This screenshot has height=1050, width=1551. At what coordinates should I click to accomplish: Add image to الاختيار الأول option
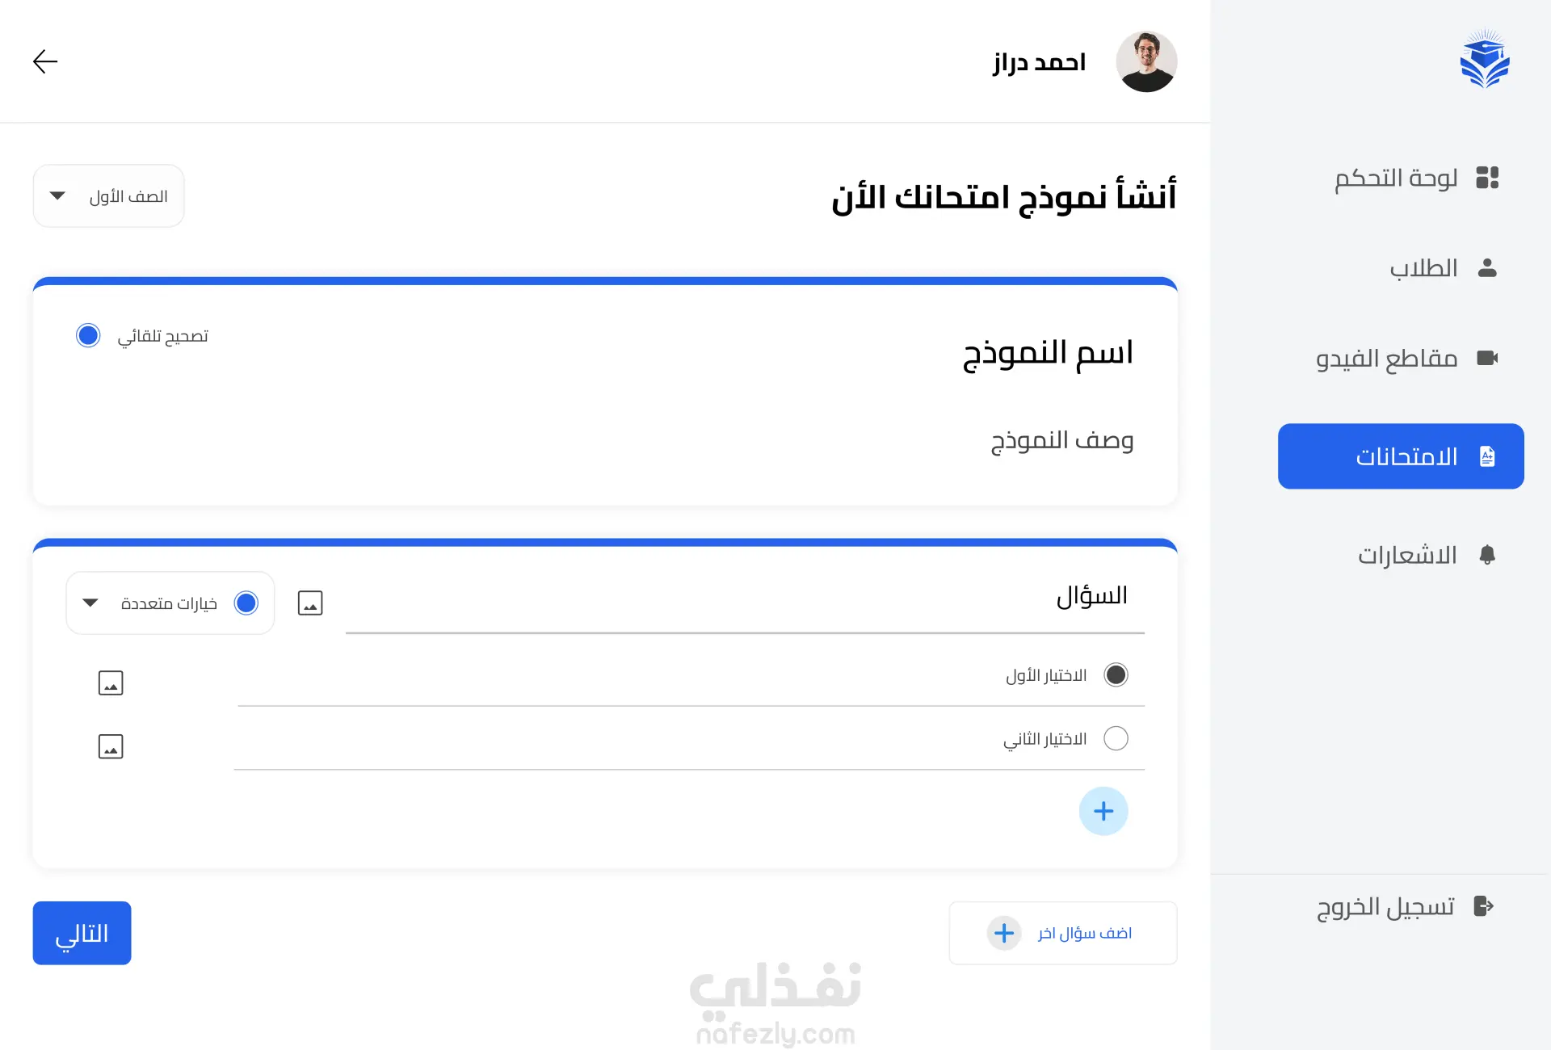111,683
